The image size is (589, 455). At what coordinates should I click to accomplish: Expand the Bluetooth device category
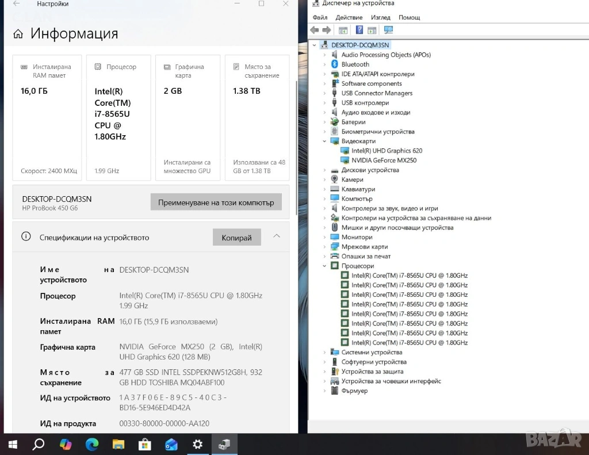tap(324, 64)
